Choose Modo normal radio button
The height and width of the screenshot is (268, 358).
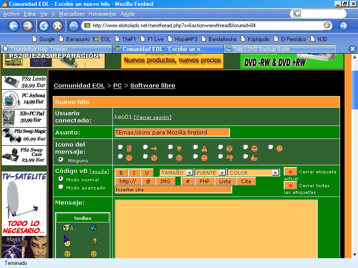coord(60,178)
